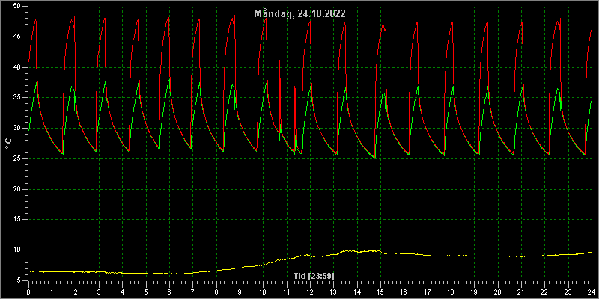
Task: Click the chart title Måndag, 24.10.2022
Action: [x=300, y=14]
